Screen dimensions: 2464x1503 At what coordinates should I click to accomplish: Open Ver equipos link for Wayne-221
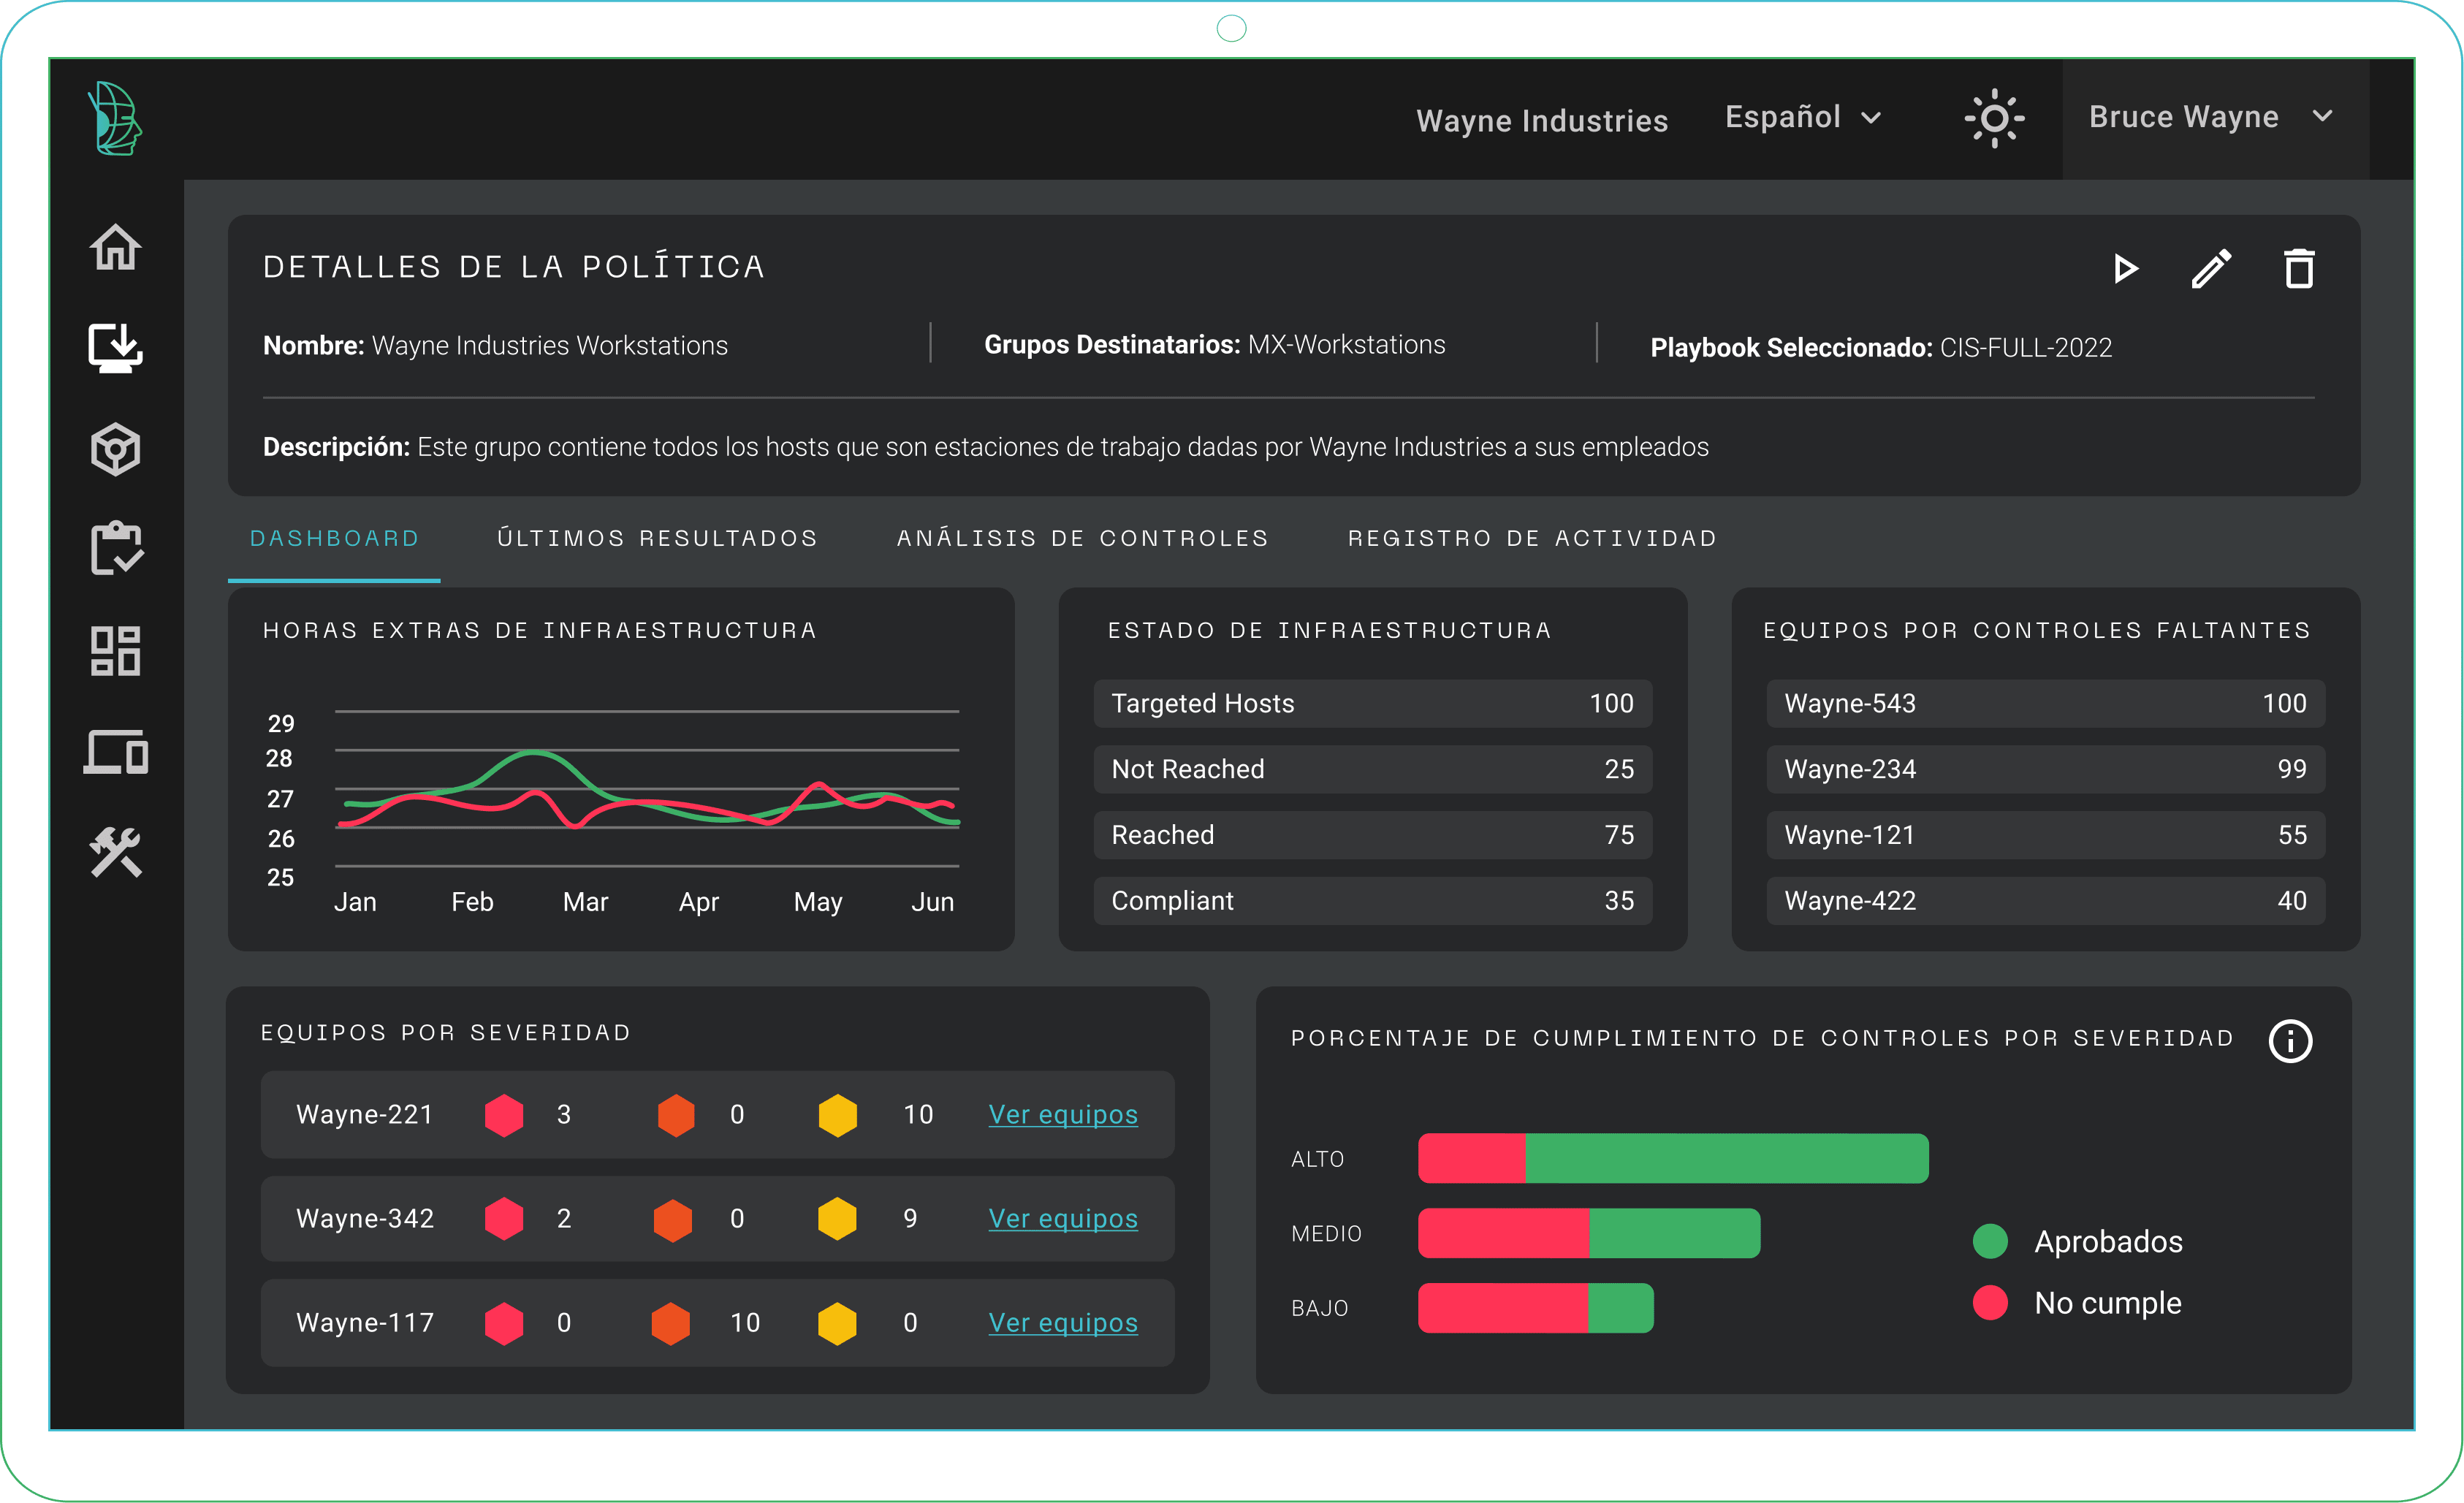click(1062, 1114)
